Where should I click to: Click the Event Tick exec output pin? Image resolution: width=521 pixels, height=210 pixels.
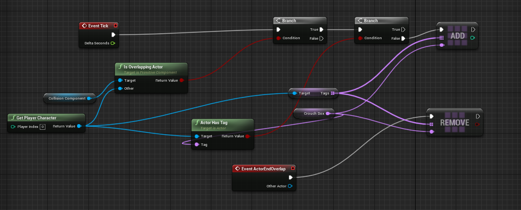click(x=113, y=34)
